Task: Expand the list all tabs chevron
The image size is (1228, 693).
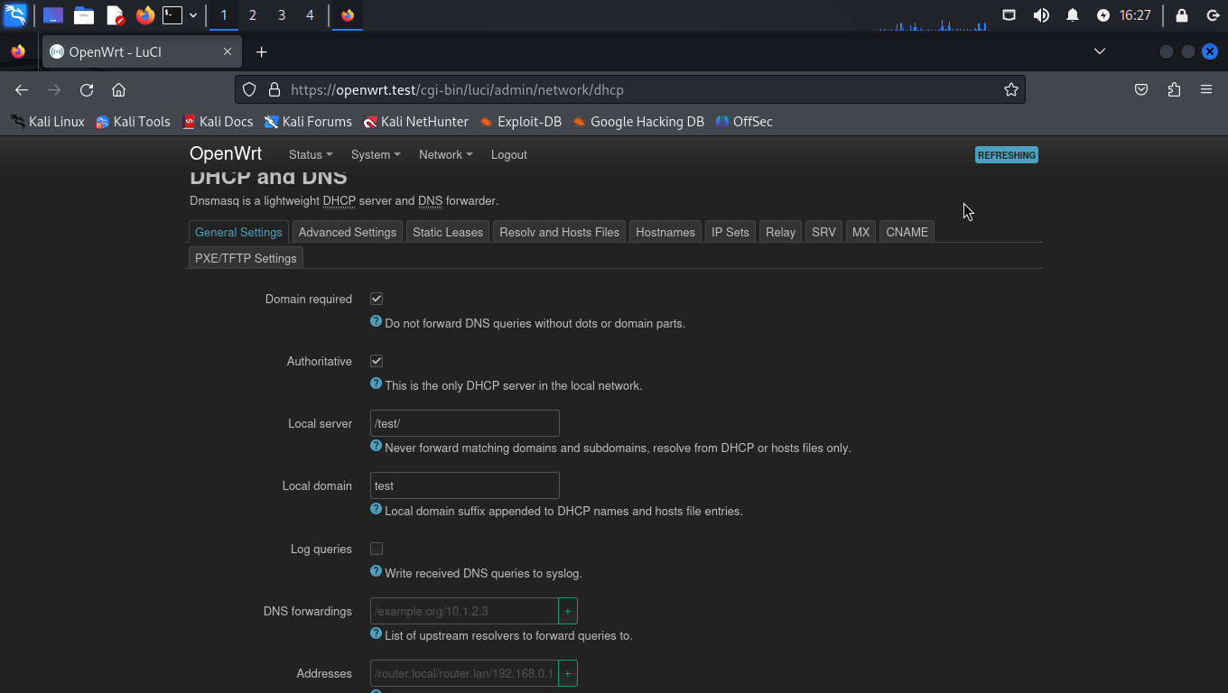Action: tap(1099, 51)
